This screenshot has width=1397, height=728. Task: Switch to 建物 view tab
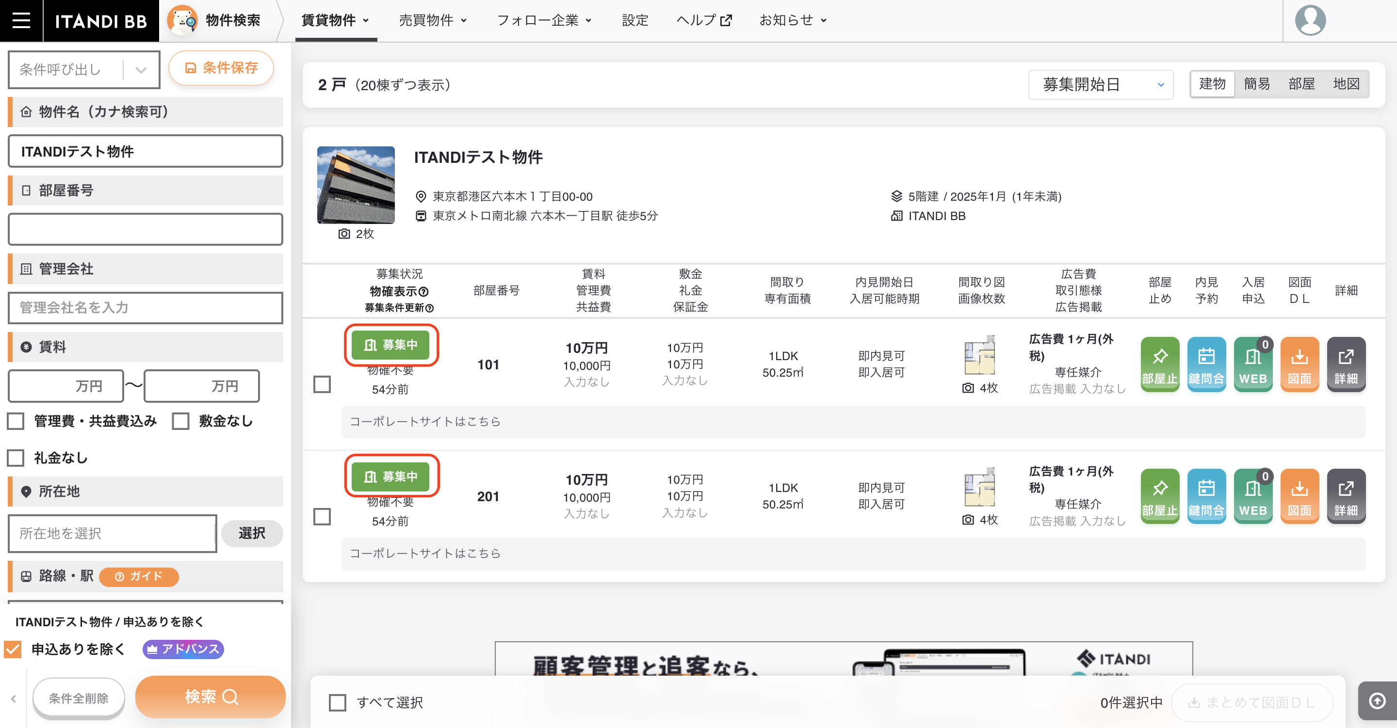click(x=1213, y=84)
